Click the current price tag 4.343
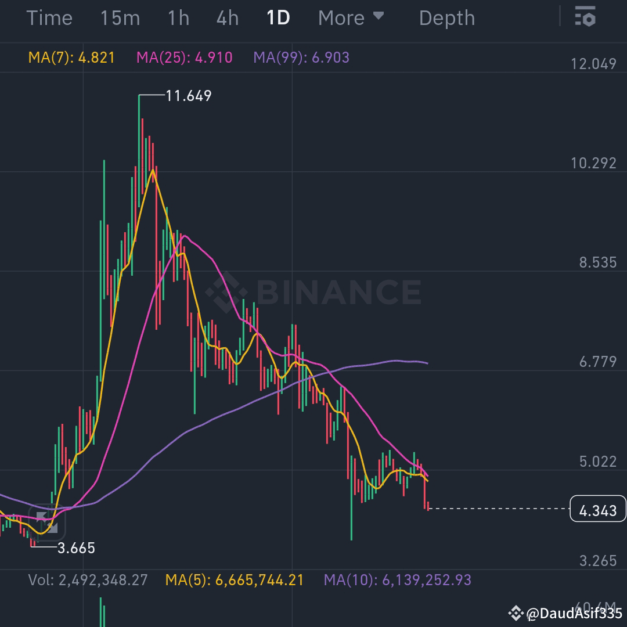 598,510
